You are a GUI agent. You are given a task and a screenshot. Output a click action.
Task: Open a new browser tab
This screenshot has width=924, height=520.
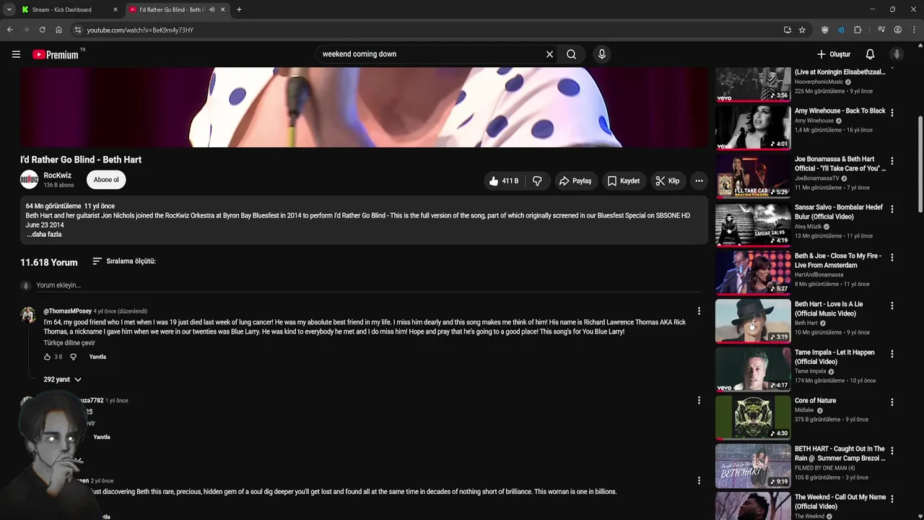[x=239, y=9]
